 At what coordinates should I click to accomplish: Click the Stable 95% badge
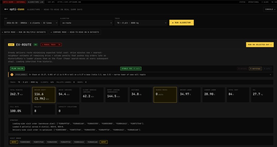coord(131,69)
